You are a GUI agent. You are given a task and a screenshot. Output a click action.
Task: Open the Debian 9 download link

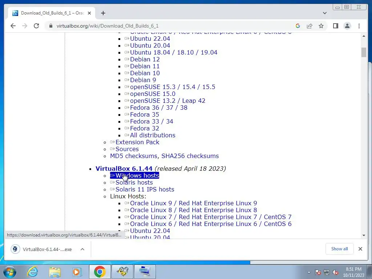143,80
